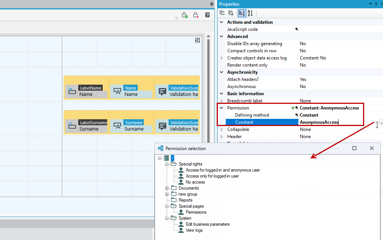Maximize the Permission selection dialog
Screen dimensions: 383x240
(x=354, y=148)
